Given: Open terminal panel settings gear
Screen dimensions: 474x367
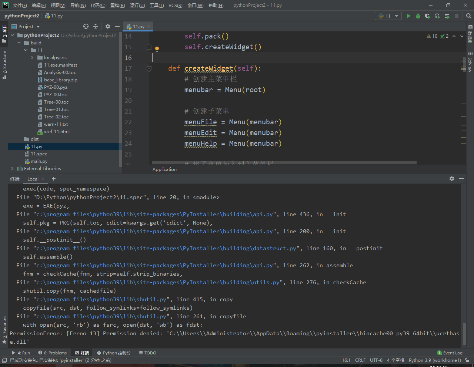Looking at the screenshot, I should coord(452,179).
